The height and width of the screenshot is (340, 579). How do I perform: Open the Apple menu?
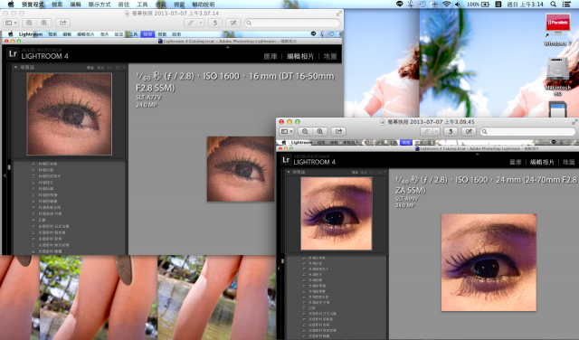tap(11, 4)
